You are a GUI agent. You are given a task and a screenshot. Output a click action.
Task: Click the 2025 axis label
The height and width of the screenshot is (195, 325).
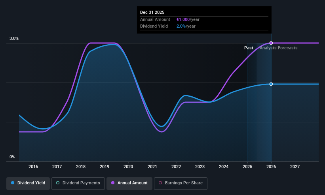click(247, 167)
